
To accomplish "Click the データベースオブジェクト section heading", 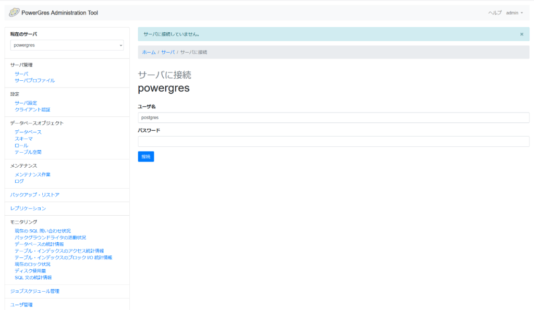I will [x=37, y=123].
